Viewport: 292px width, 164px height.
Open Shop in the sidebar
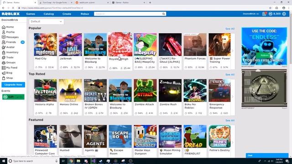[7, 78]
